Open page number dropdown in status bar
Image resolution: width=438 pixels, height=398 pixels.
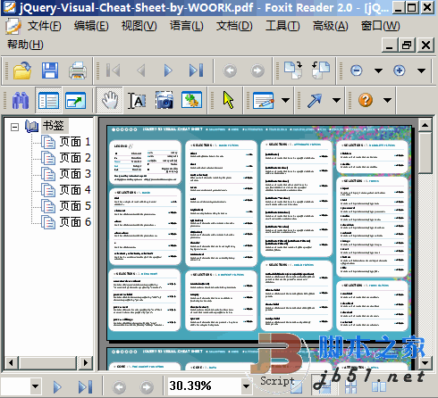point(35,386)
